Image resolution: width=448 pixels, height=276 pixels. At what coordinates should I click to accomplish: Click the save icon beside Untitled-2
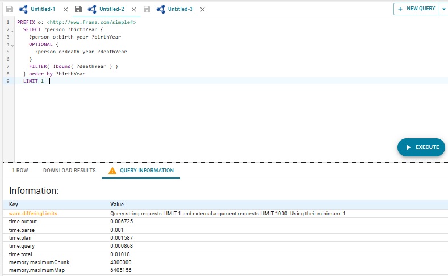78,10
